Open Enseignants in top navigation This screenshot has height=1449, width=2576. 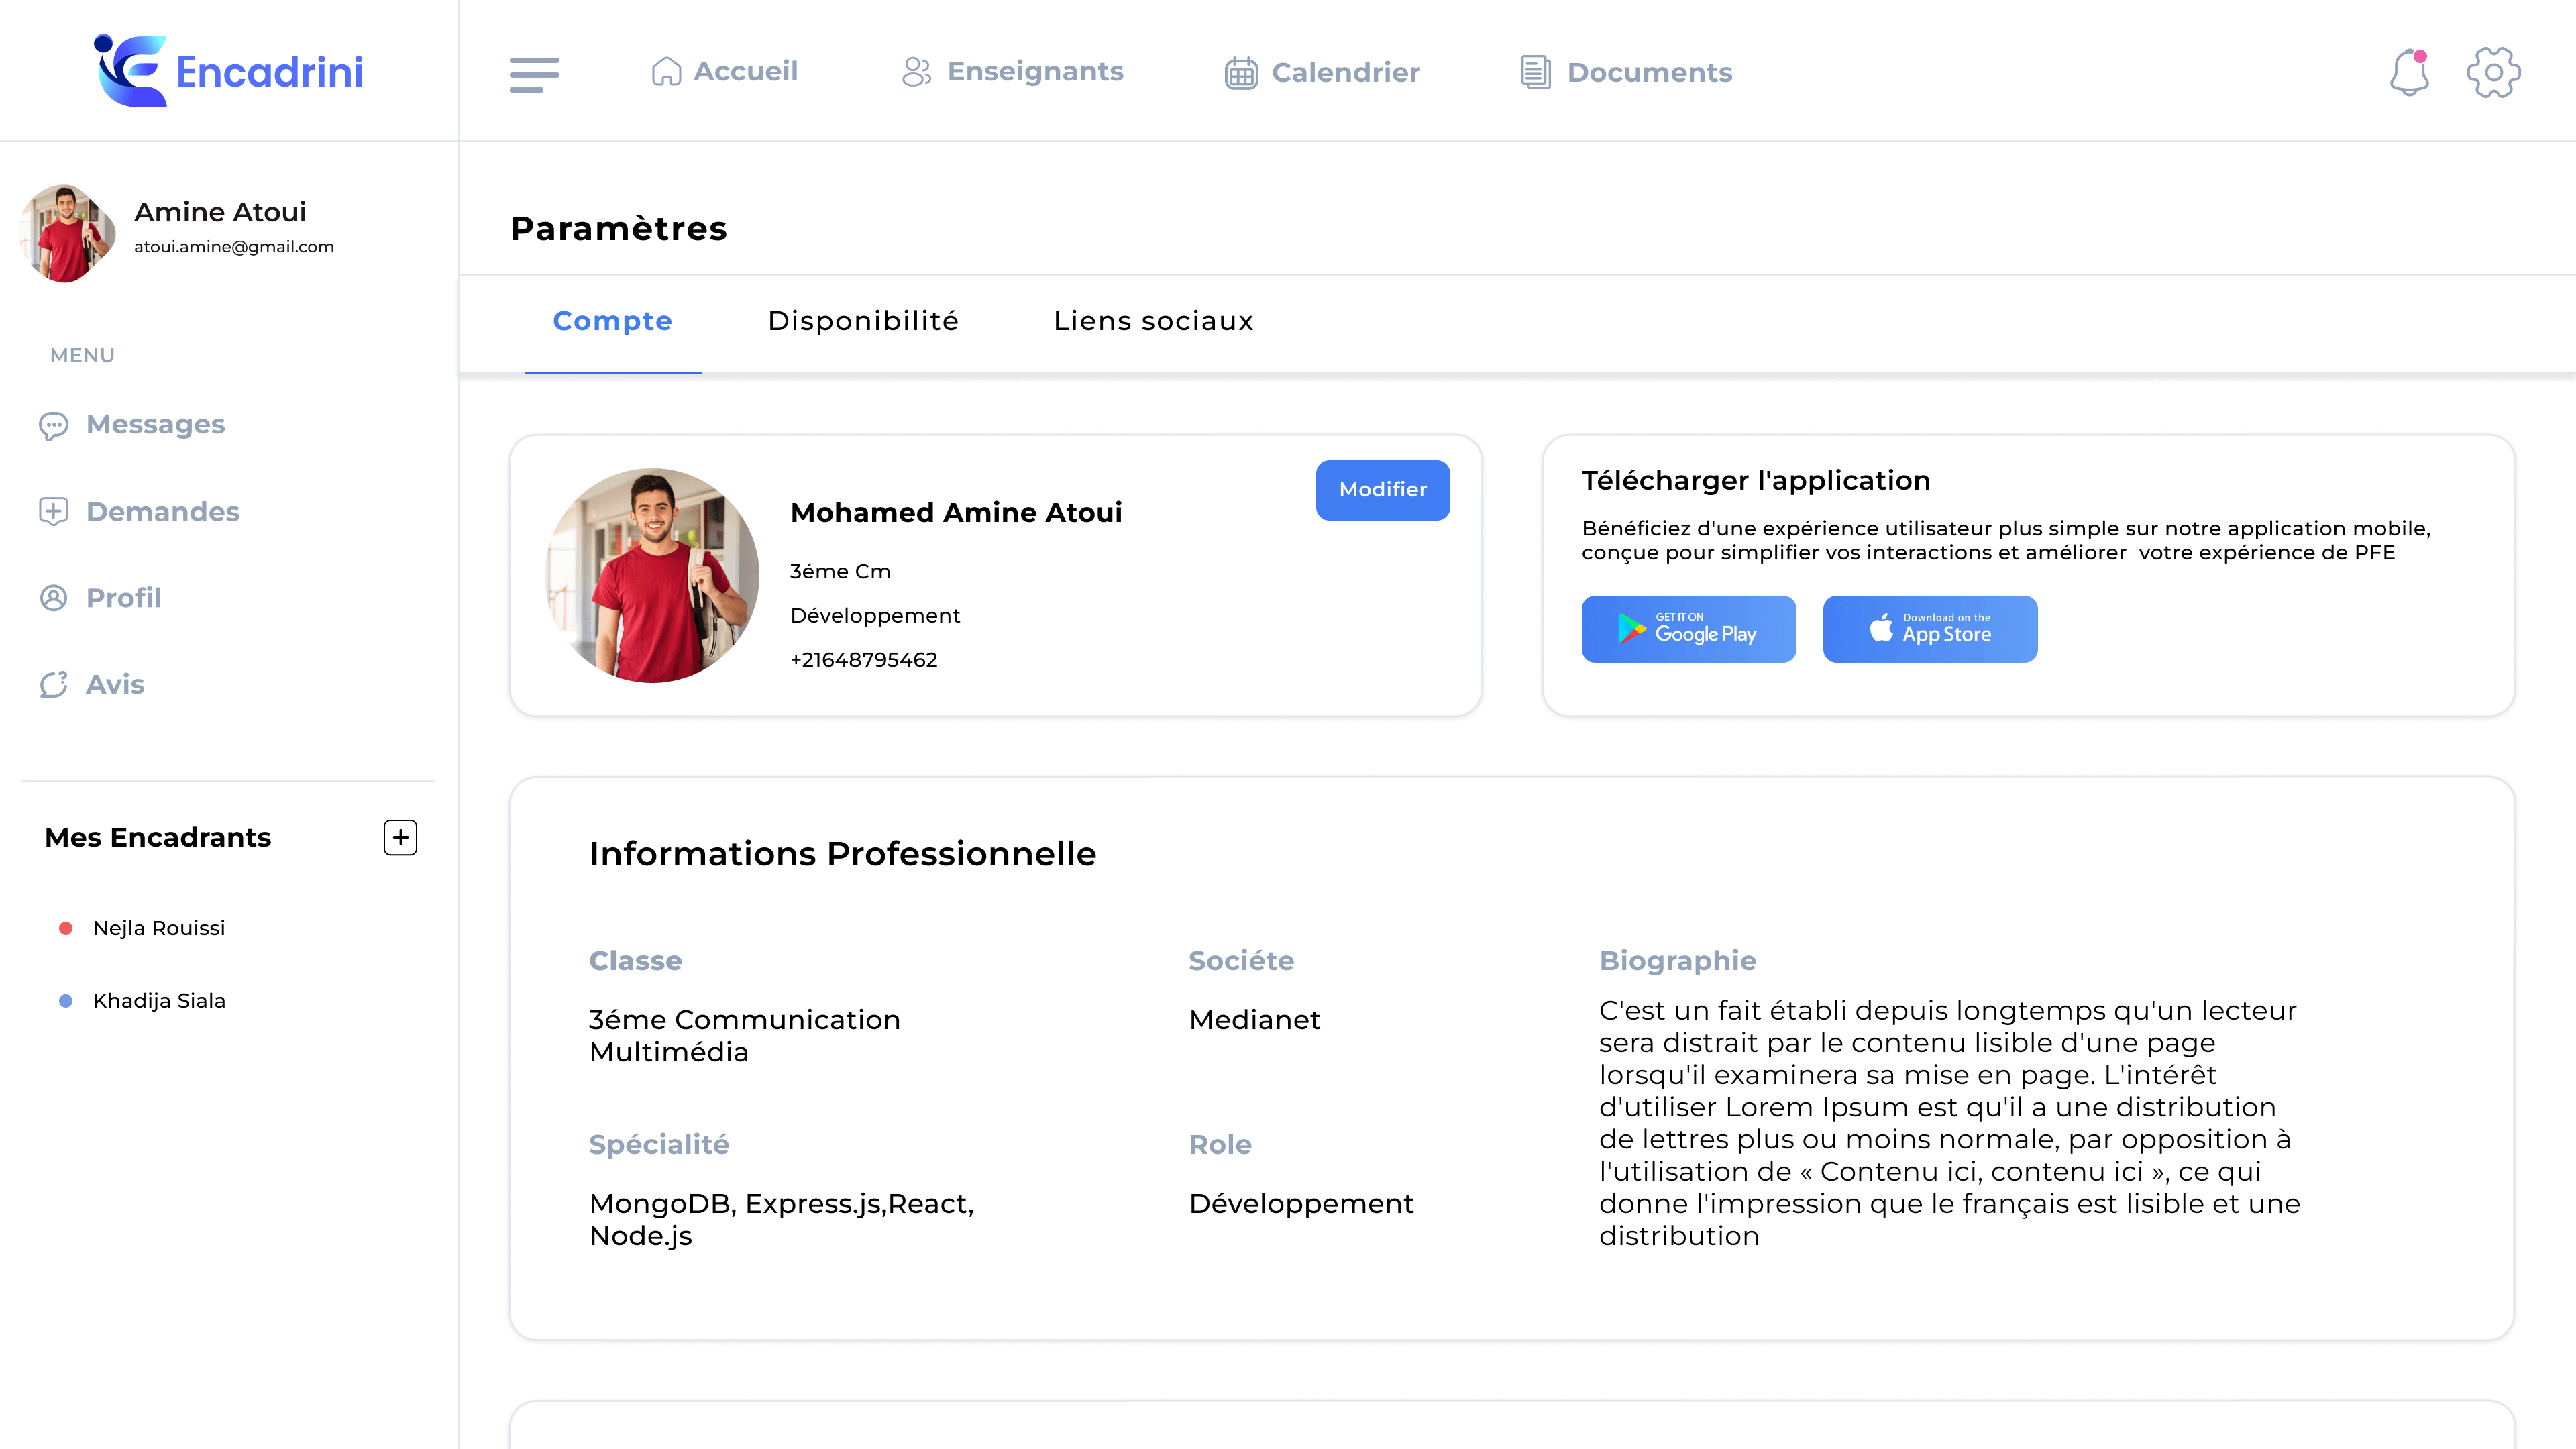[1012, 72]
